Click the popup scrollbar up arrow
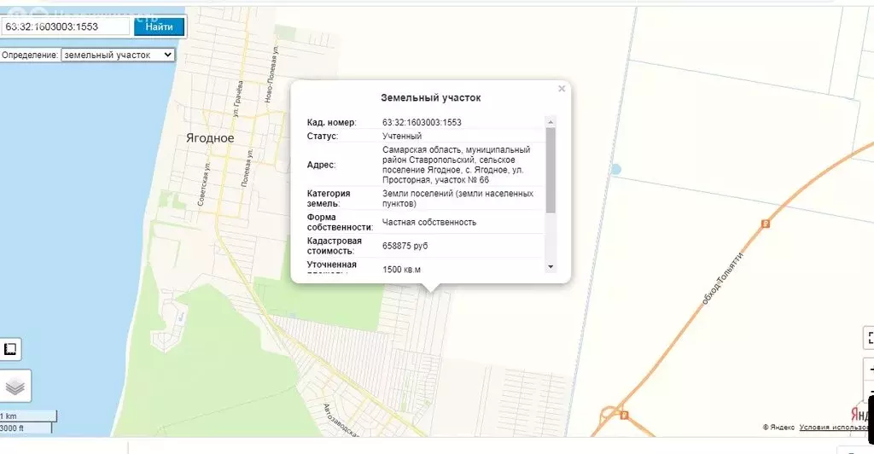874x454 pixels. coord(551,121)
